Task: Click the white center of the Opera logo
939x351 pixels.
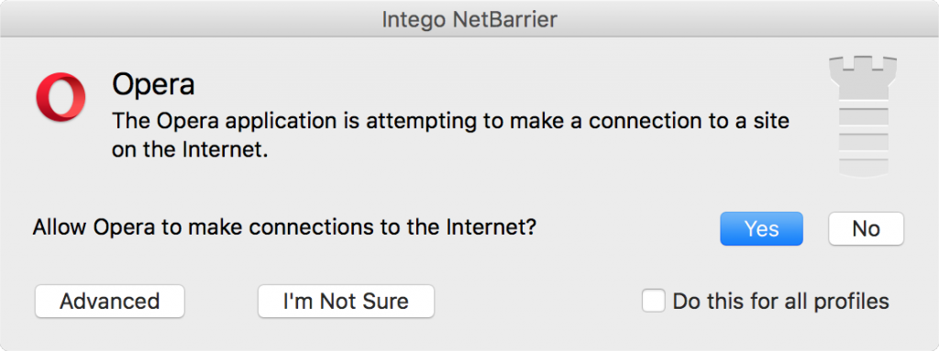Action: tap(61, 97)
